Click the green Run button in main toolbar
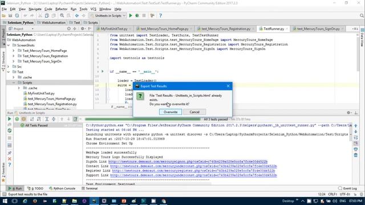365x205 pixels. point(131,15)
